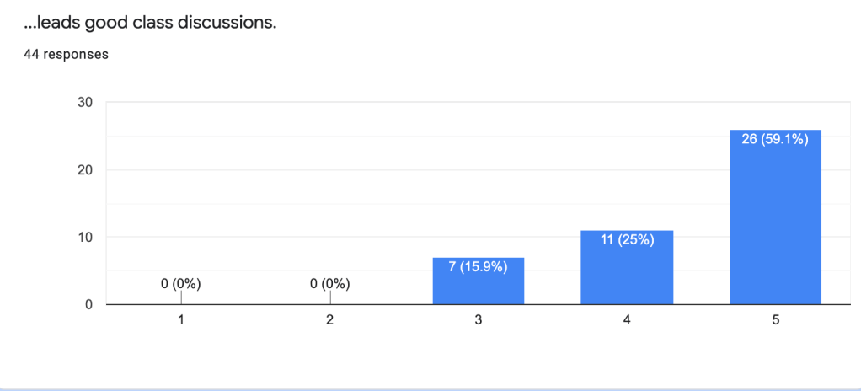The width and height of the screenshot is (861, 391).
Task: Click '0 (0%)' label above rating 1
Action: pos(181,284)
